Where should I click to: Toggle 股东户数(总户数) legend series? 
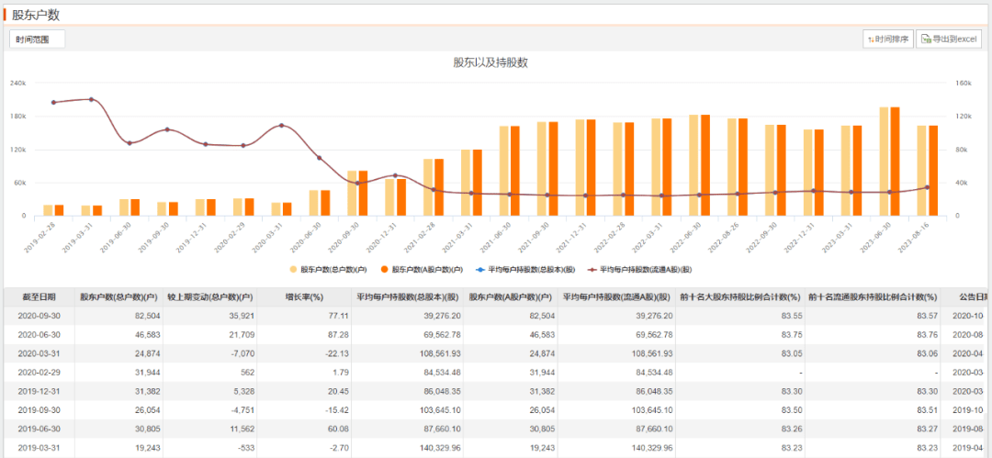(327, 270)
